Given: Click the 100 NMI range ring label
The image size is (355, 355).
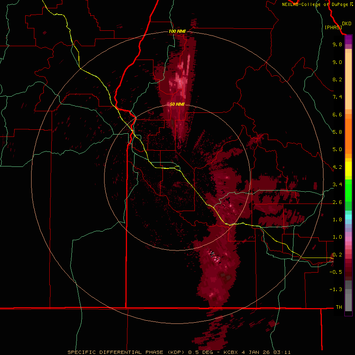Looking at the screenshot, I should [x=177, y=31].
